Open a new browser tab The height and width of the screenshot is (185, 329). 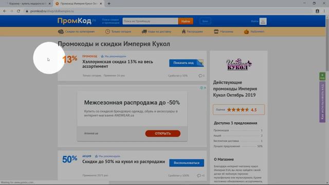(x=109, y=4)
